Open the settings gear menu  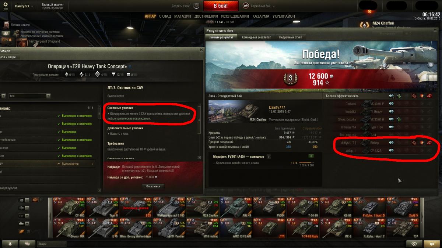point(6,4)
